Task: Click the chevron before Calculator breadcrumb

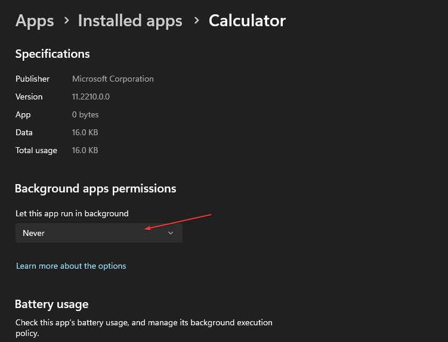Action: pos(196,21)
